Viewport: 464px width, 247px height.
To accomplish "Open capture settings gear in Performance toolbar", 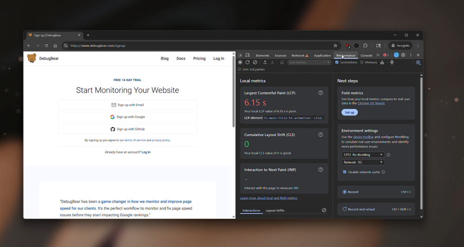I will tap(418, 63).
